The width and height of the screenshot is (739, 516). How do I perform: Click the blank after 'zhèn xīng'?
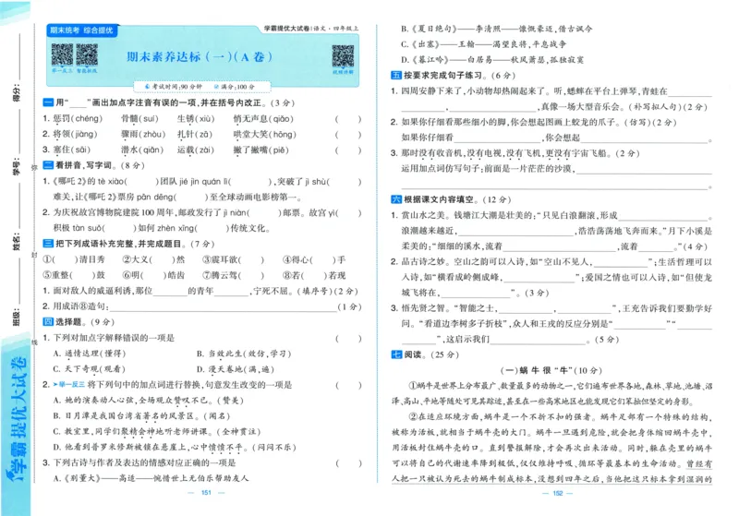212,228
